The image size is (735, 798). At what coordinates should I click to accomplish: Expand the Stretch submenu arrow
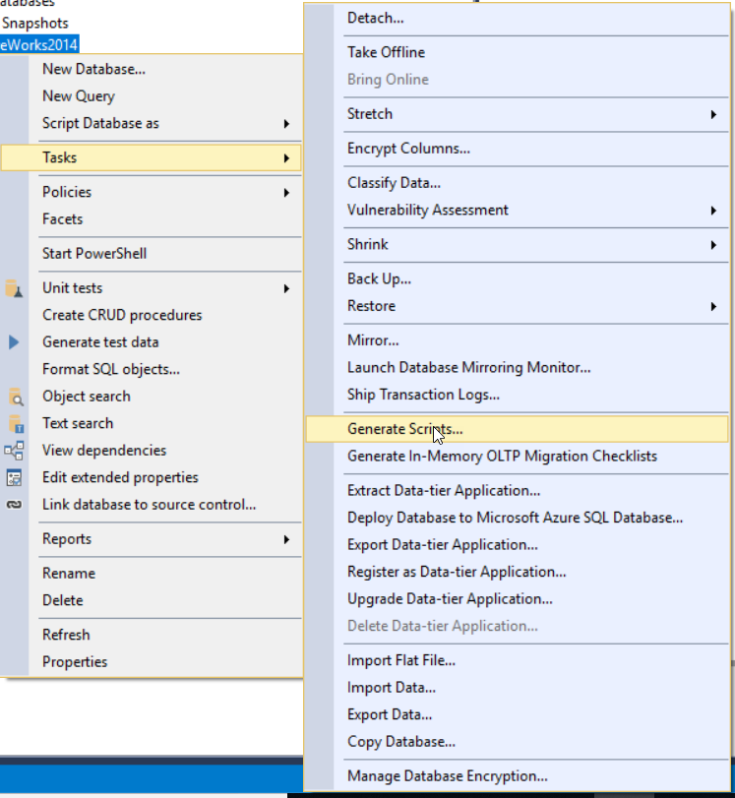(x=713, y=114)
